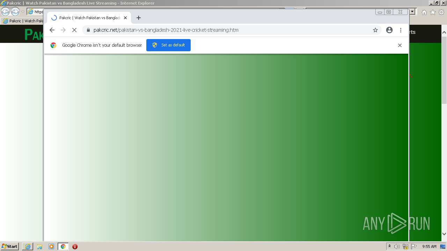This screenshot has width=447, height=251.
Task: Close the Pakcric Chrome tab
Action: pos(125,18)
